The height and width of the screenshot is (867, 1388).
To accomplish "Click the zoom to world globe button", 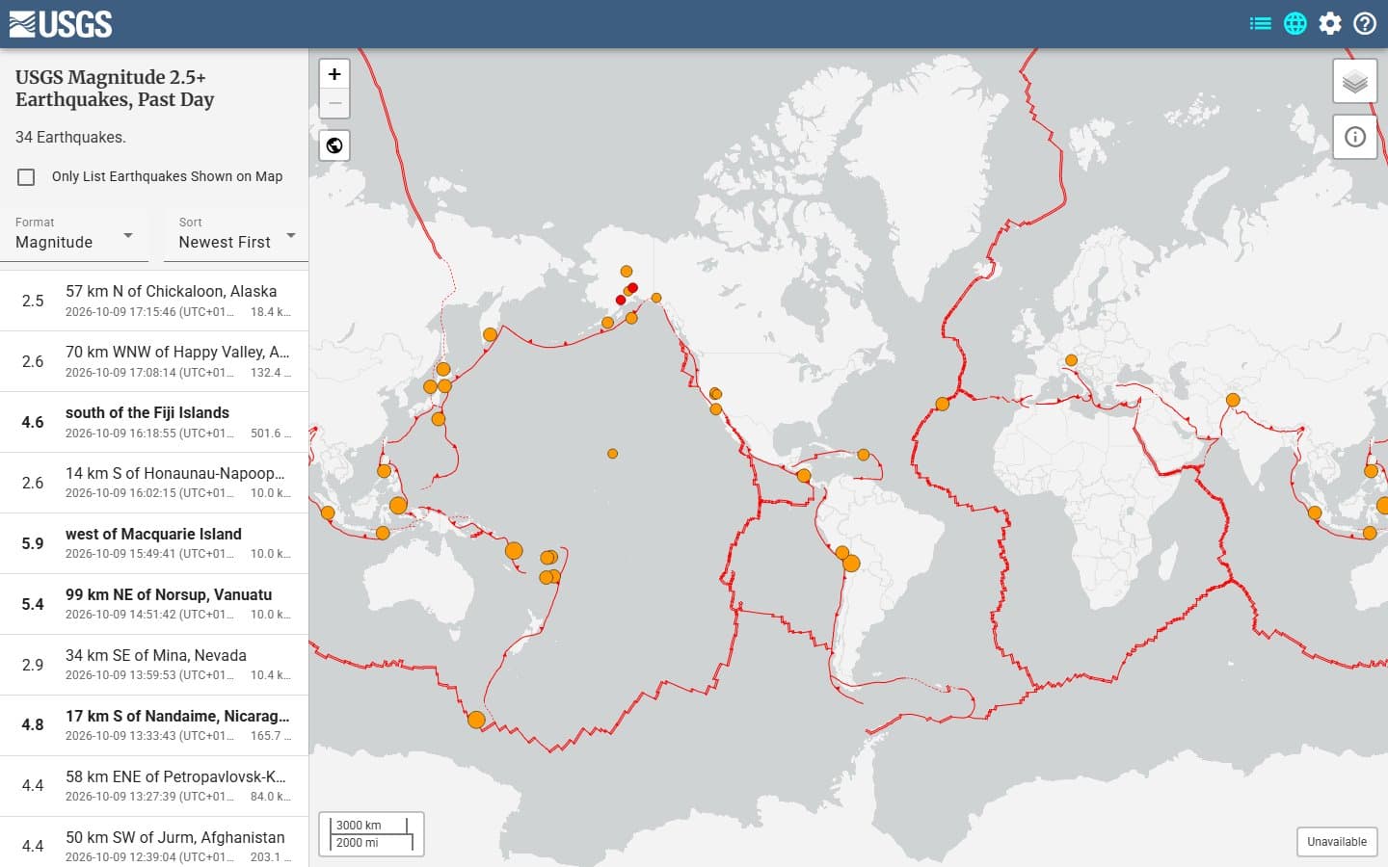I will click(x=334, y=145).
